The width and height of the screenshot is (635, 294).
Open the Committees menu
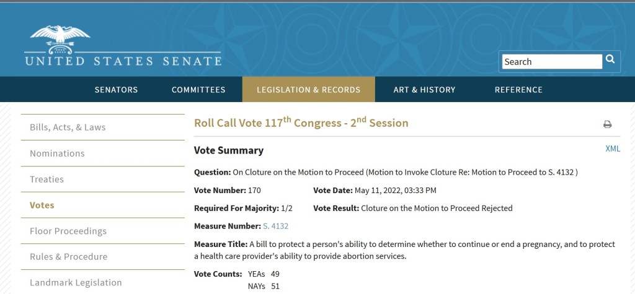(x=198, y=90)
